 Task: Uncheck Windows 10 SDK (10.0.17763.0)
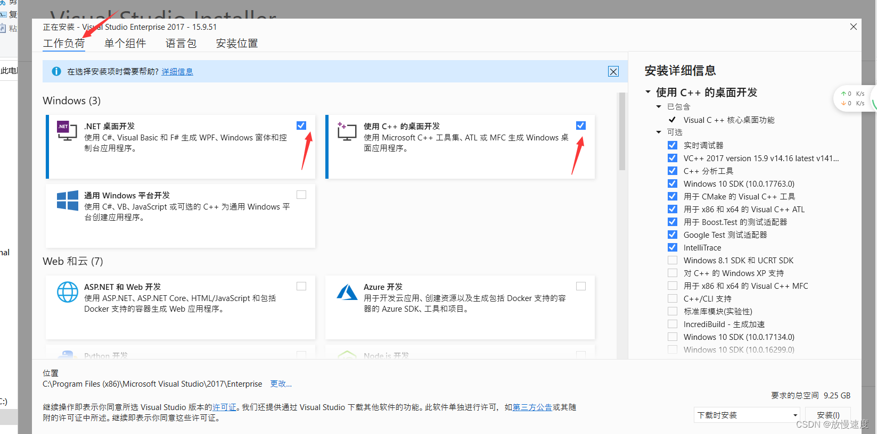[673, 183]
